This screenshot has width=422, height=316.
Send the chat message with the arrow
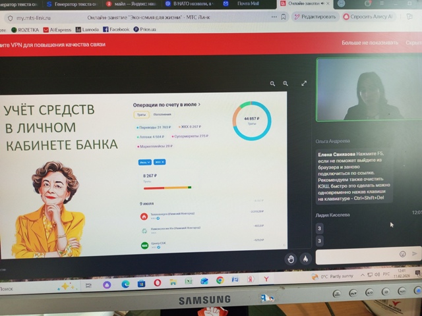414,253
